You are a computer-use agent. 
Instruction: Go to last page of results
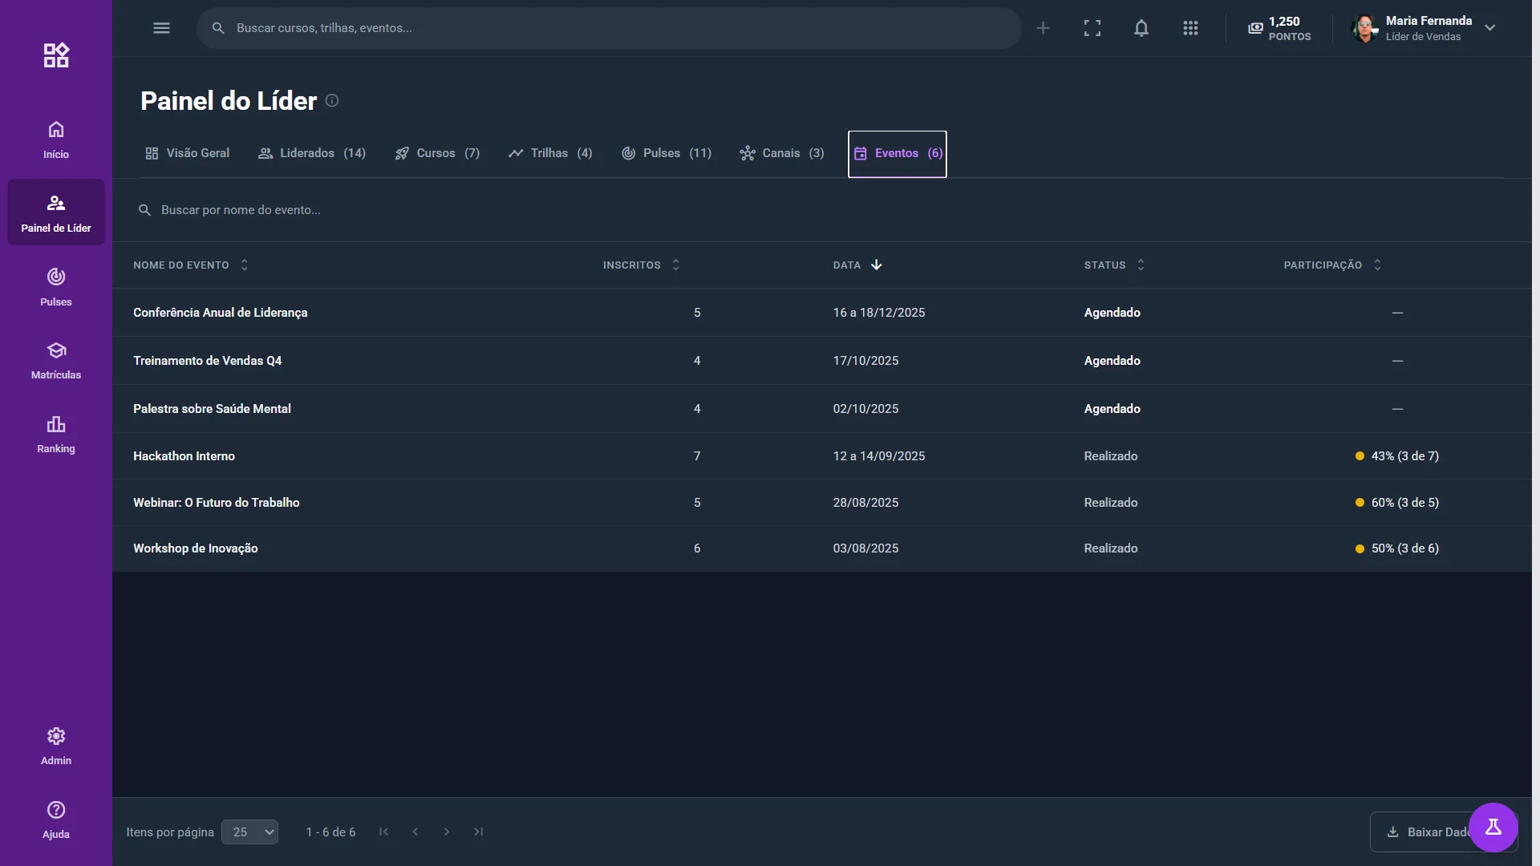(x=478, y=832)
